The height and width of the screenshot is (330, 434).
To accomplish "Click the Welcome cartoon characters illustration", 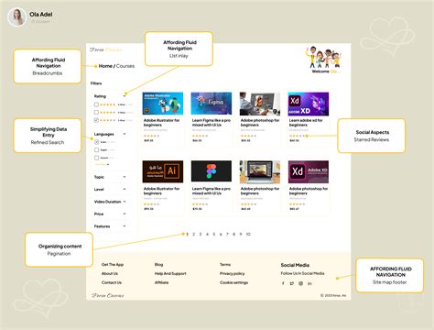I will click(x=324, y=57).
